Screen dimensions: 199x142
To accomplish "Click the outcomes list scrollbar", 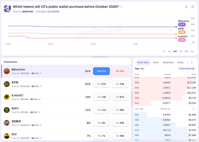I will pos(132,99).
